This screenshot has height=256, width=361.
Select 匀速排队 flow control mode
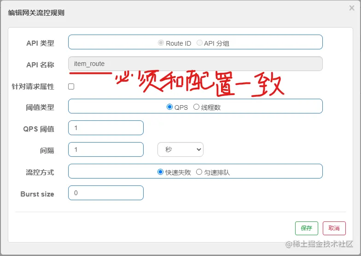click(x=199, y=172)
